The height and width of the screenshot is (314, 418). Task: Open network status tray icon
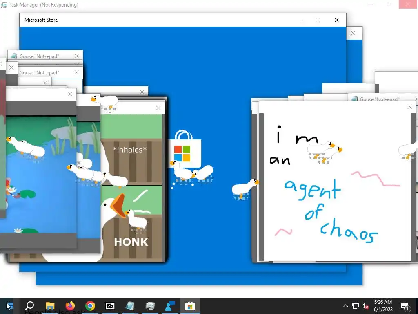[x=356, y=306]
